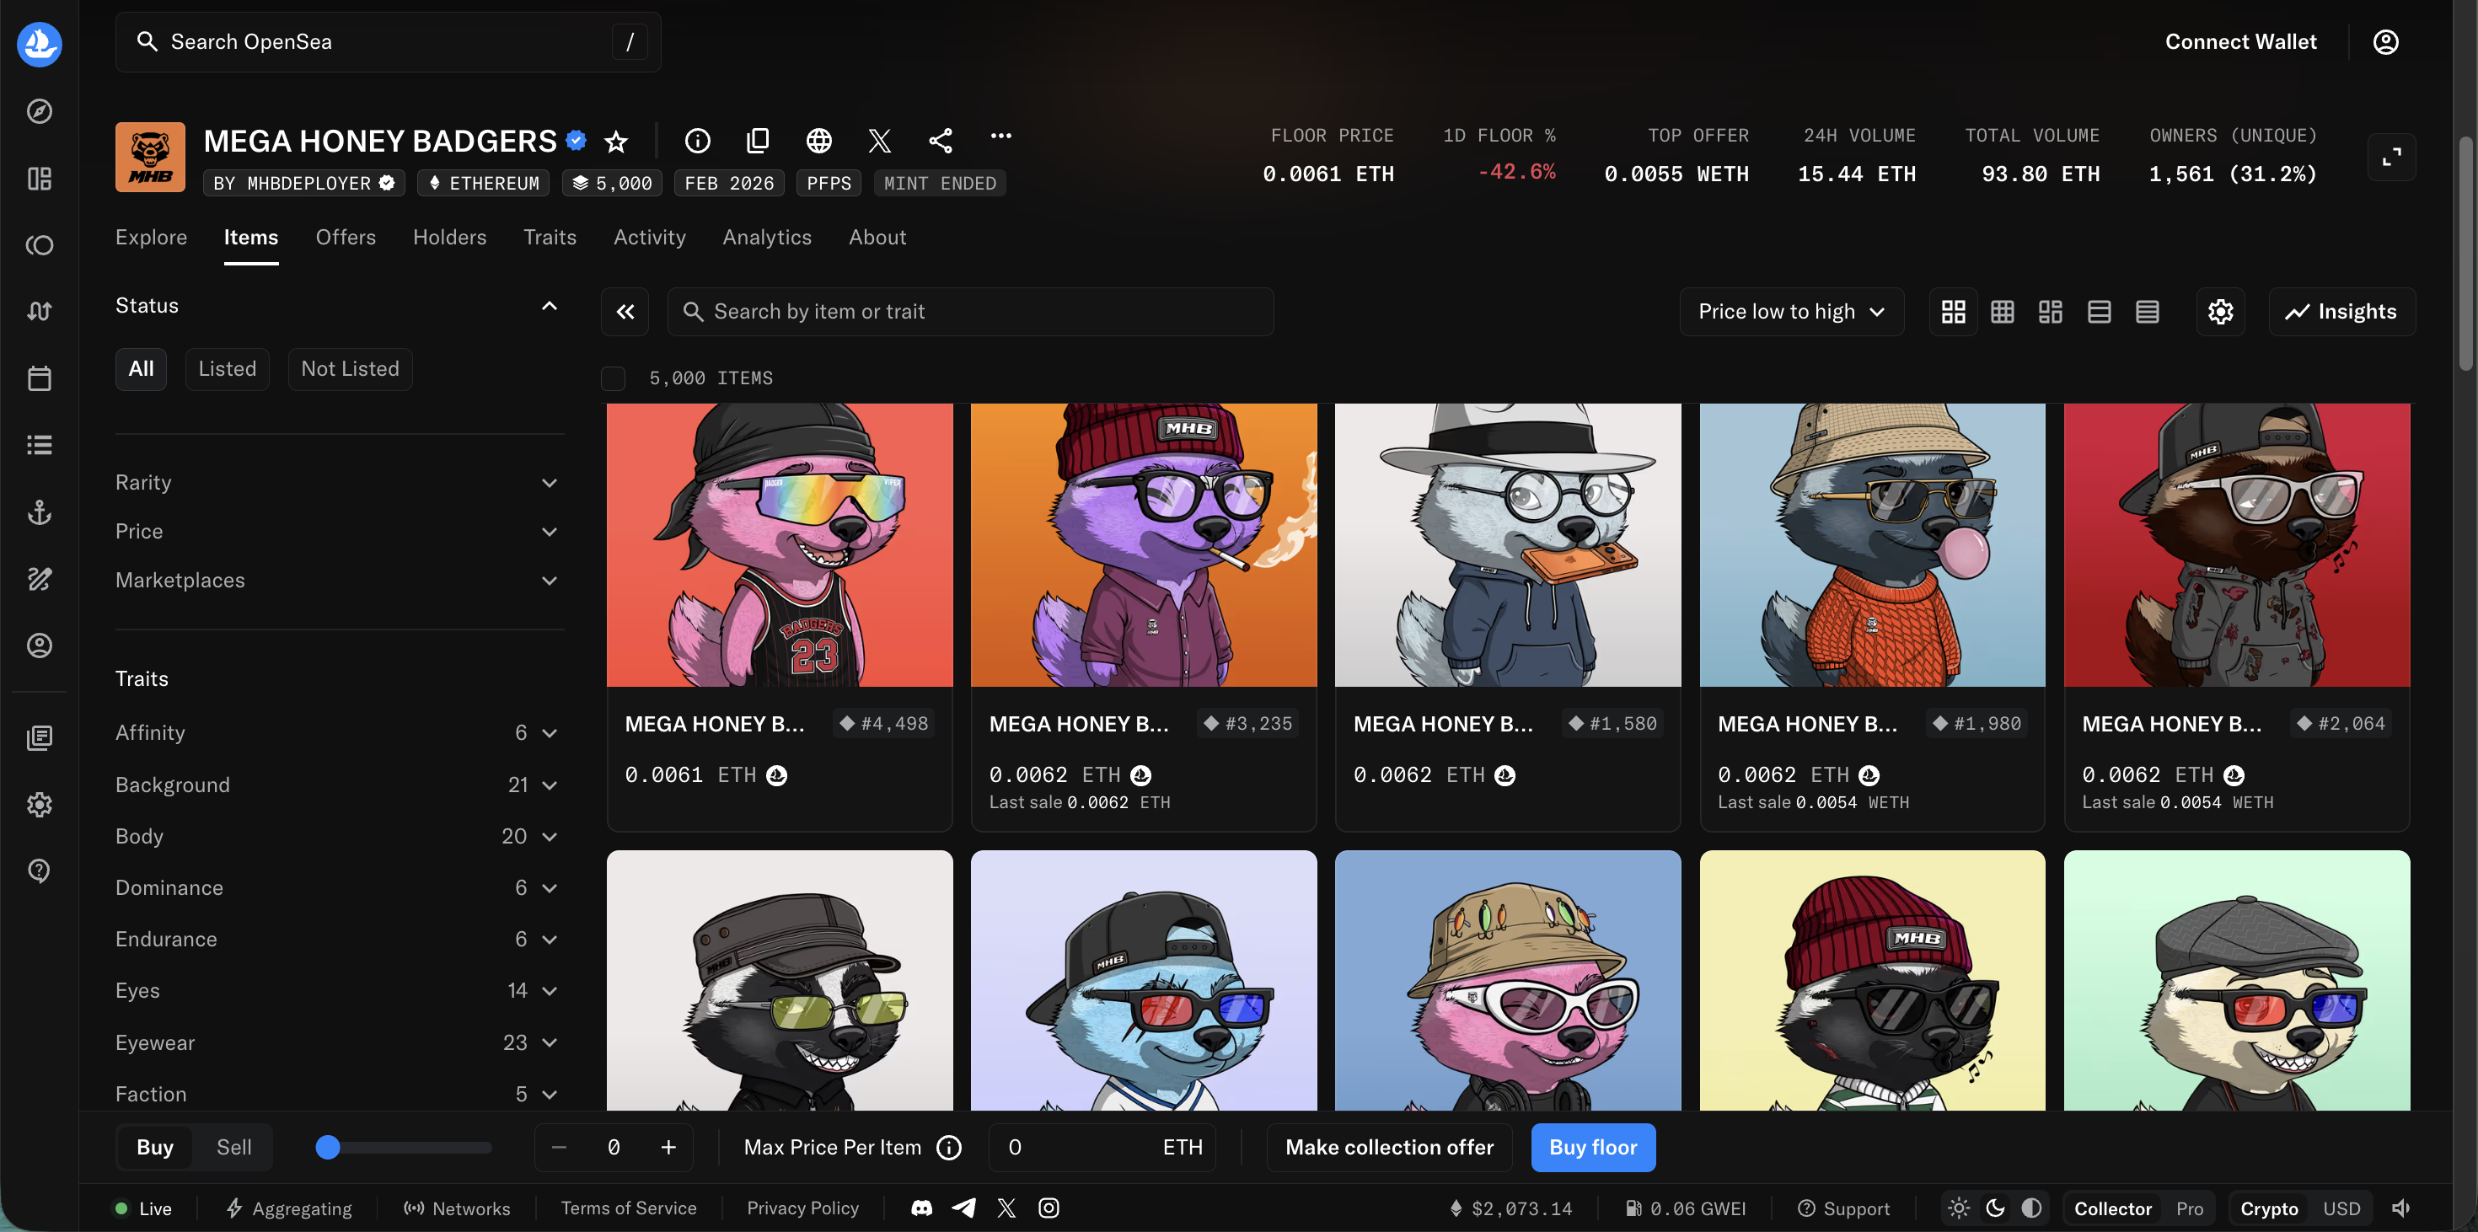Open the Price low to high dropdown

1791,312
